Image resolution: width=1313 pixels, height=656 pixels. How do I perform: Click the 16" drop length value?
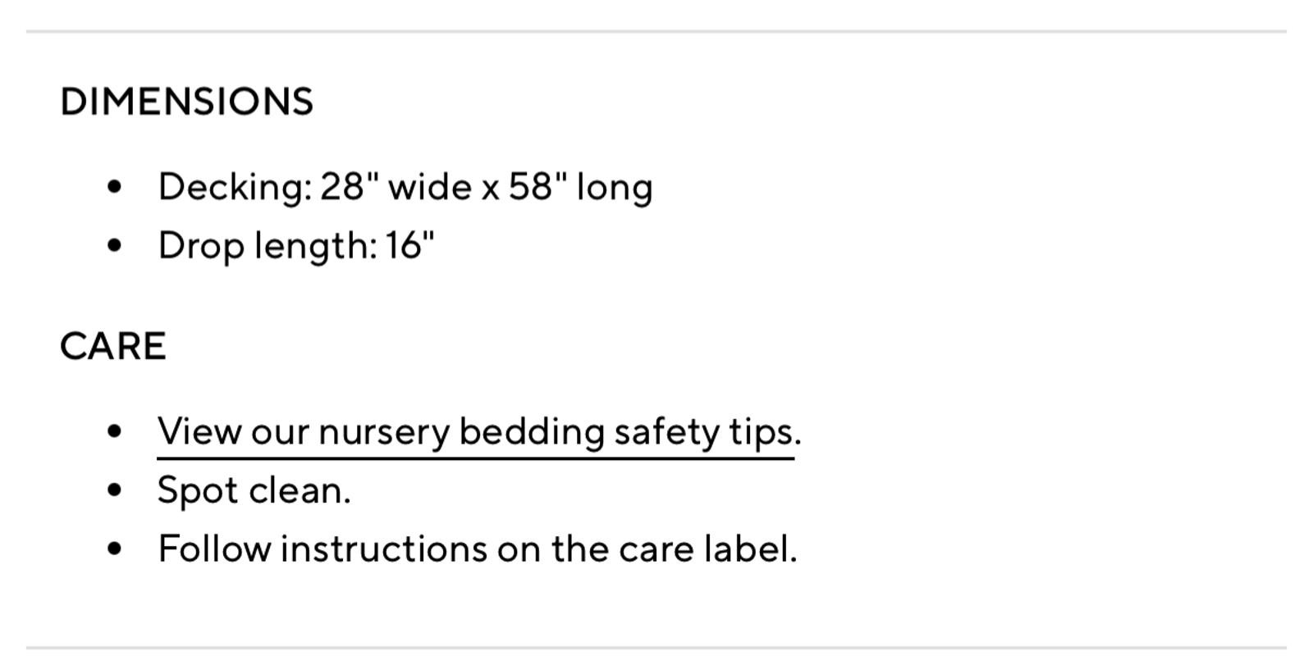(409, 245)
